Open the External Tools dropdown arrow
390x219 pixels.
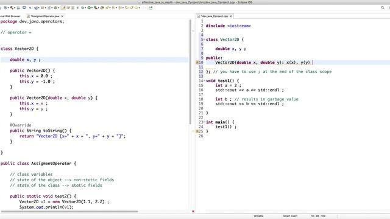point(99,8)
